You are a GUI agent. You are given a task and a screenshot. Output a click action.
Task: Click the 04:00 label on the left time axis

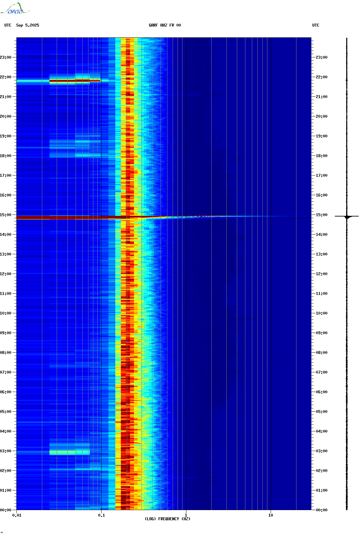(6, 431)
